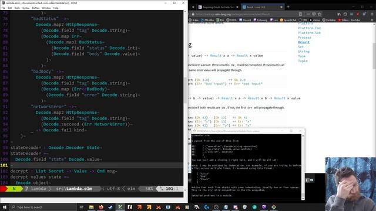Open the Tools menu in GVIM

point(17,8)
